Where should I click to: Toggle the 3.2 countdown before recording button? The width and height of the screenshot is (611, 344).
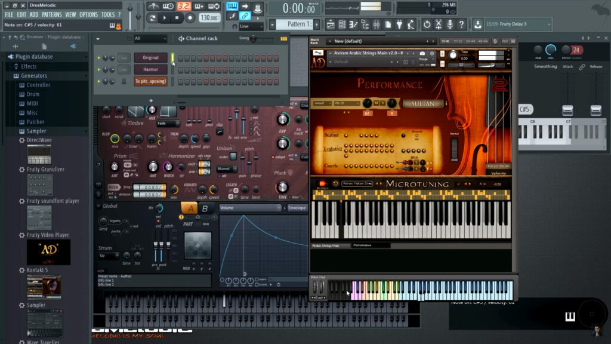pos(184,6)
